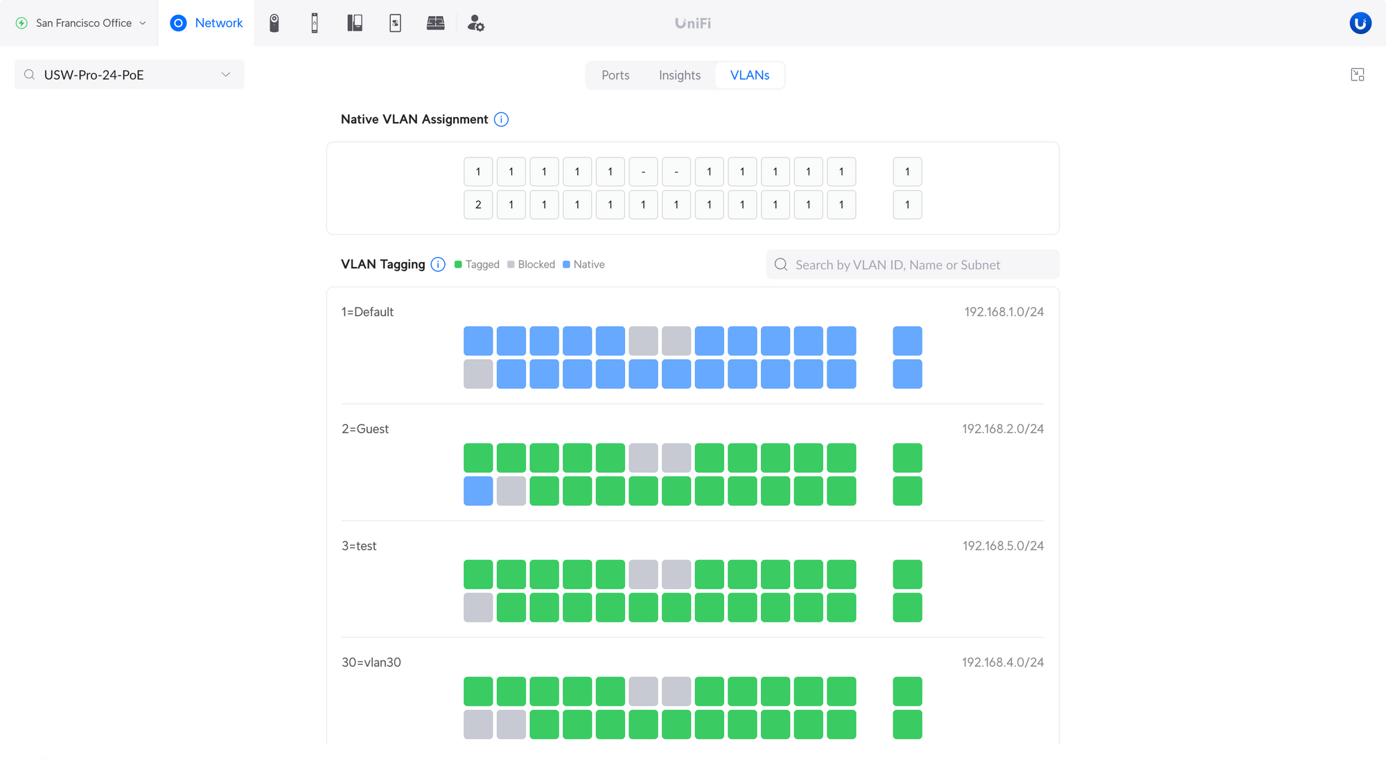
Task: Click the fullscreen expand icon
Action: pos(1357,75)
